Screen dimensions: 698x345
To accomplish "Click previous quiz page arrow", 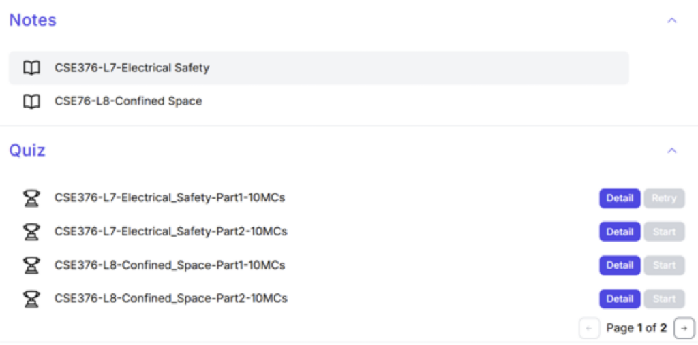I will [x=589, y=328].
